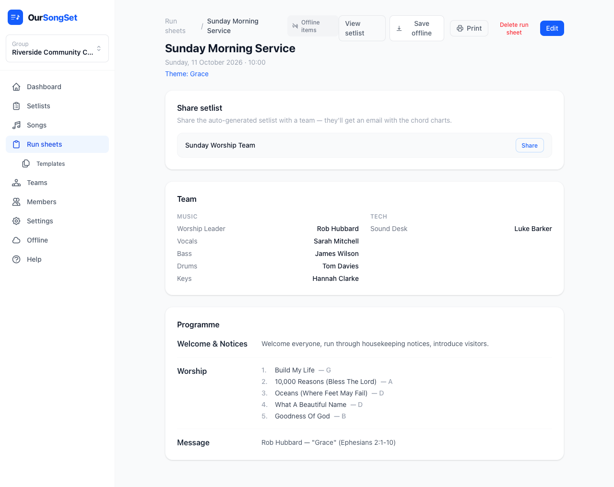Click vocalist name Sarah Mitchell
614x487 pixels.
click(x=336, y=241)
